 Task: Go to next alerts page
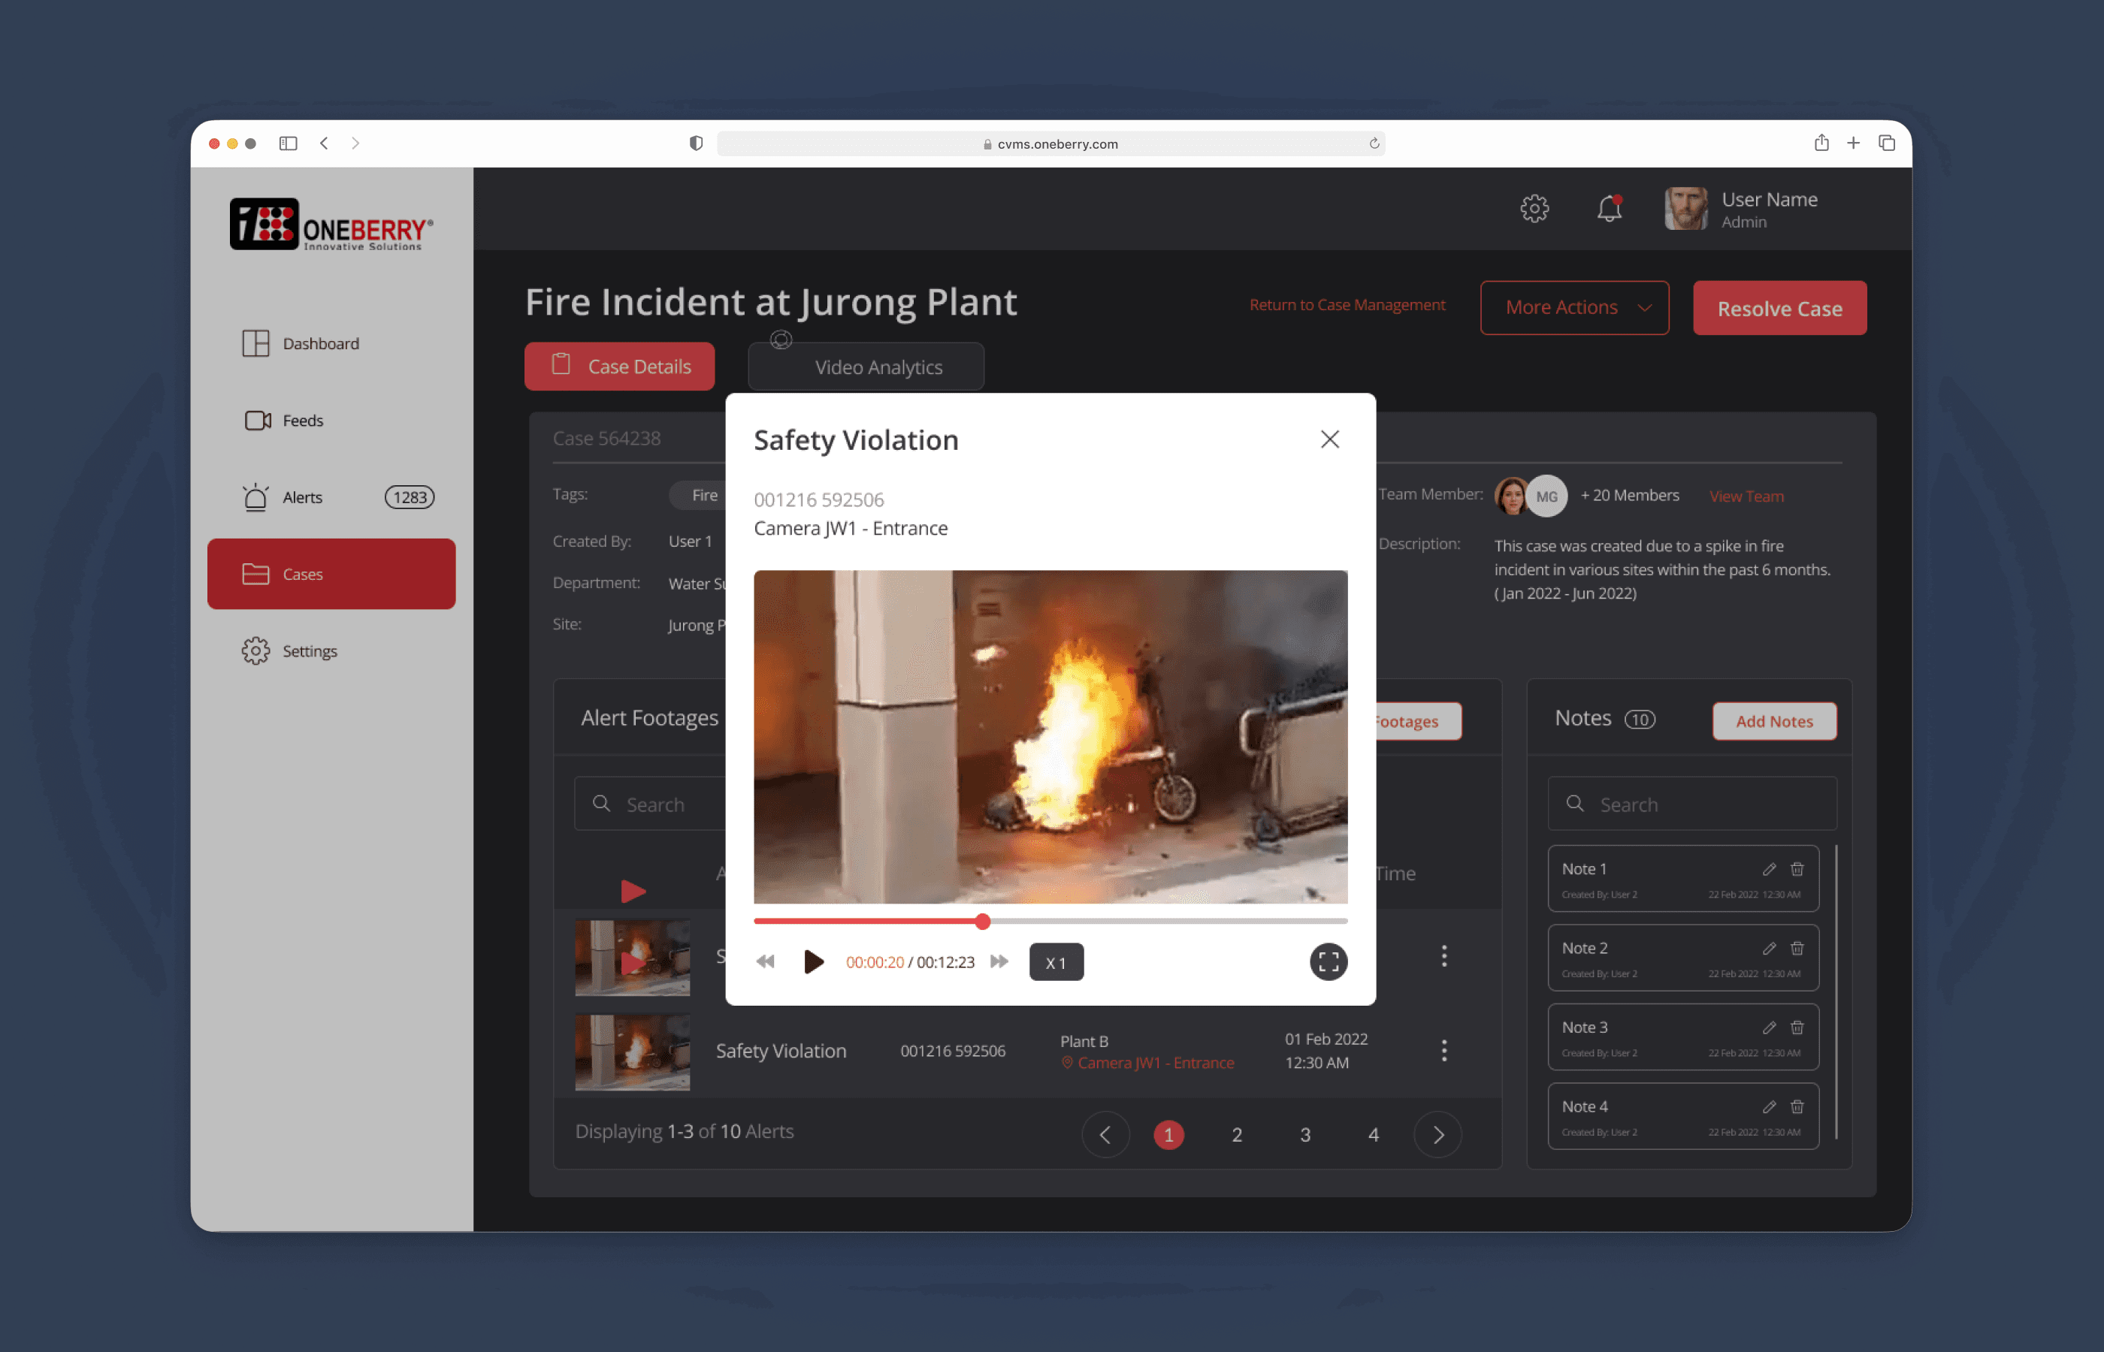(1437, 1134)
